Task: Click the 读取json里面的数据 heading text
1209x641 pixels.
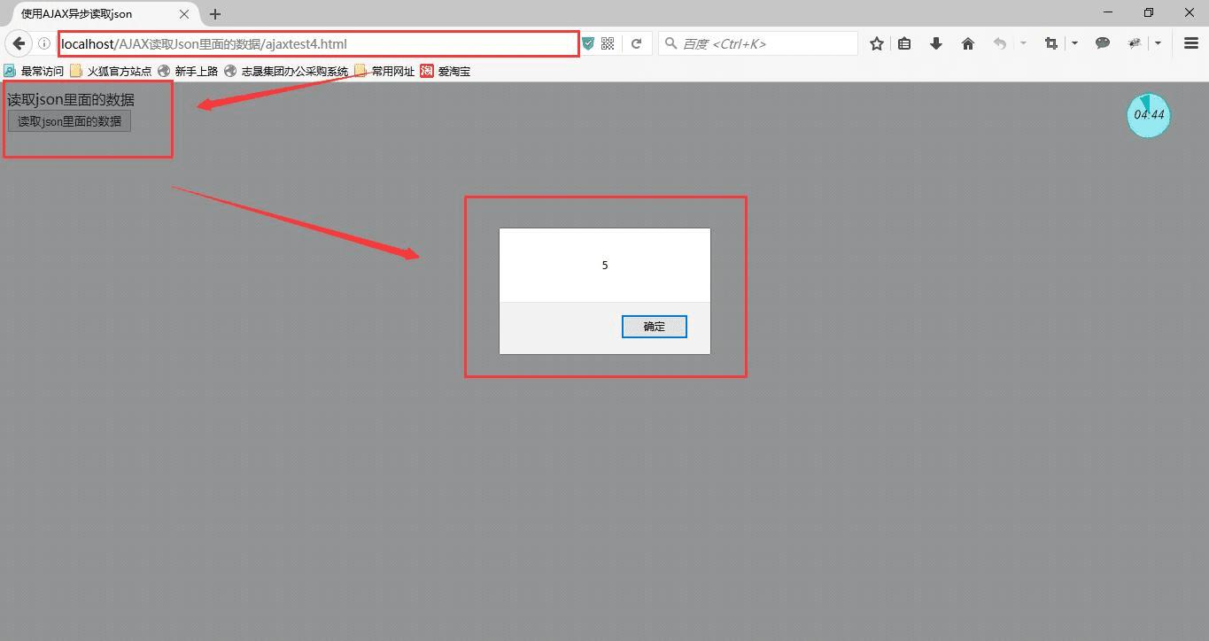Action: [x=71, y=100]
